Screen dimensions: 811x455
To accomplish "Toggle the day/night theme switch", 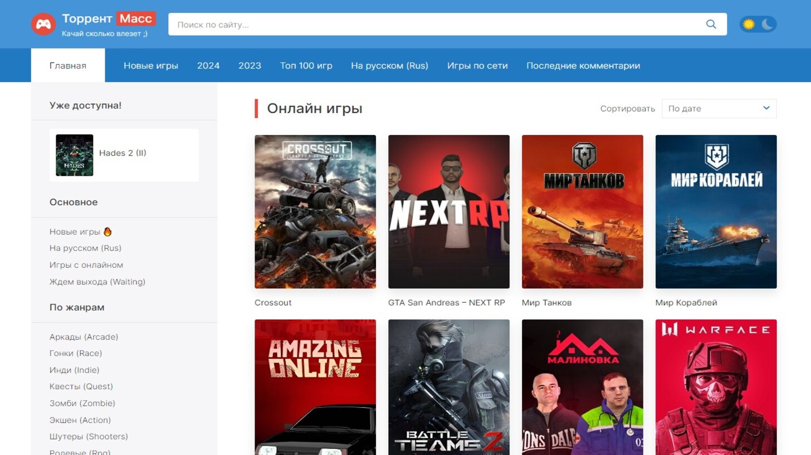I will click(758, 25).
